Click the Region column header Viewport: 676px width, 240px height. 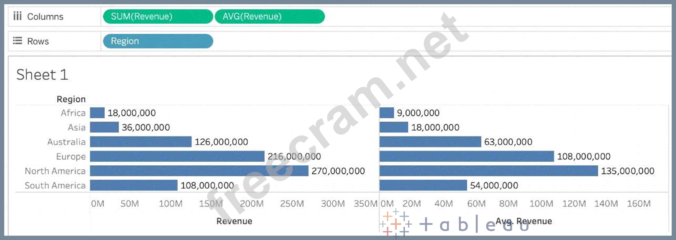[71, 99]
